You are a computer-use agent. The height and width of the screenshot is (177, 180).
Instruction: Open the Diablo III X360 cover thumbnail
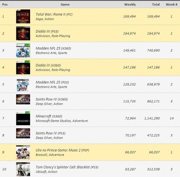point(23,67)
